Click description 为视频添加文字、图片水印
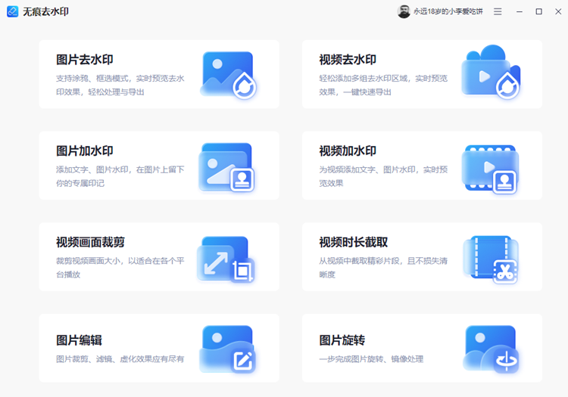 (367, 169)
